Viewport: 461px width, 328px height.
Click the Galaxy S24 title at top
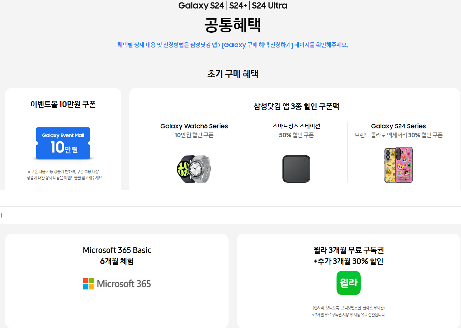coord(201,6)
